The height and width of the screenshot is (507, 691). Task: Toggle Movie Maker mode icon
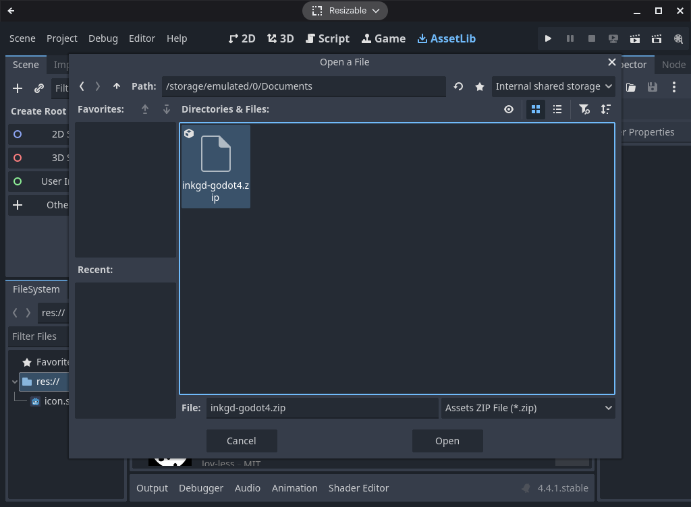point(678,38)
